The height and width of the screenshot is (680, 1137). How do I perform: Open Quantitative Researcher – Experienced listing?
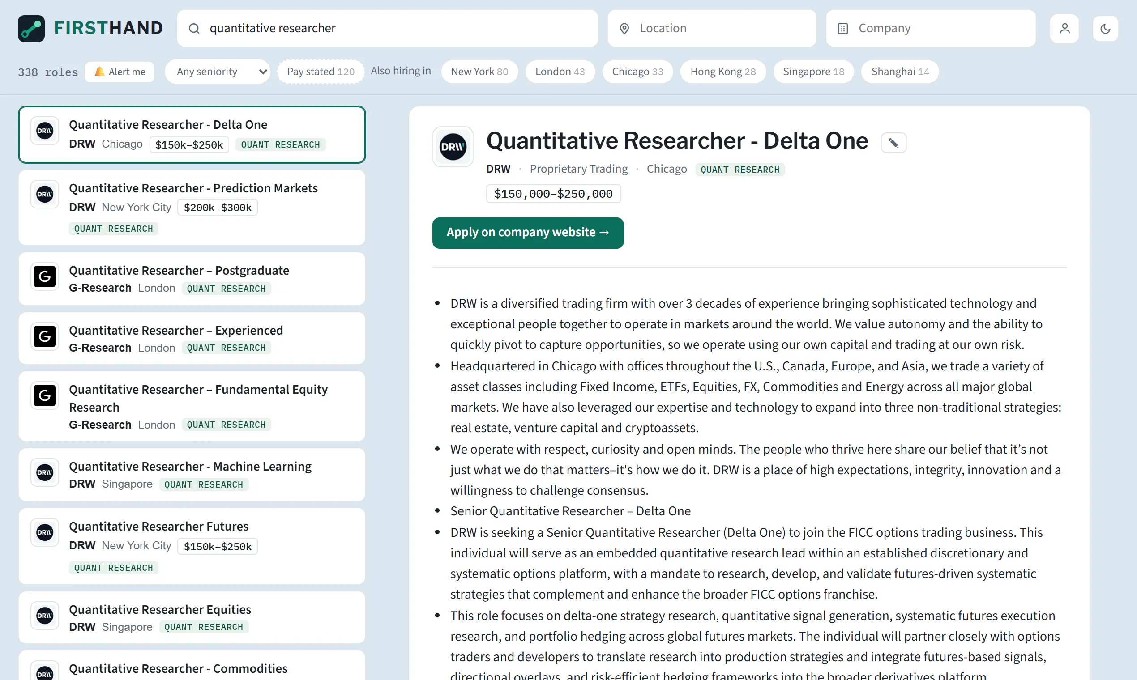(x=192, y=339)
